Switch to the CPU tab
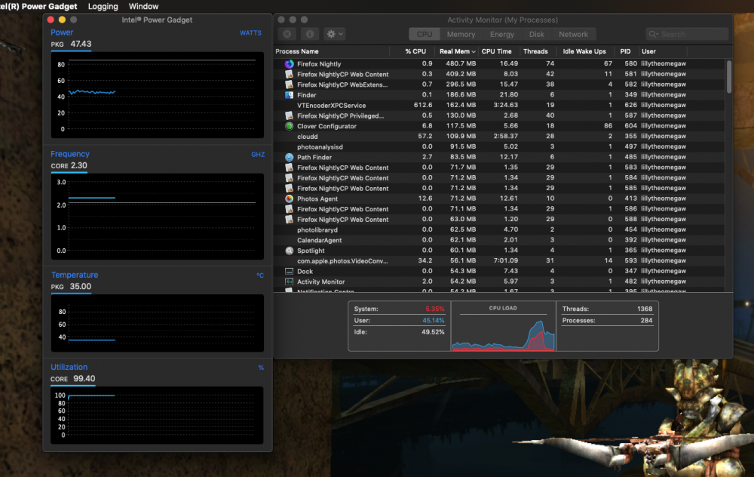Image resolution: width=754 pixels, height=477 pixels. click(x=424, y=34)
